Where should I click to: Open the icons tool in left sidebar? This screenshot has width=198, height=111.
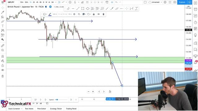(x=2, y=39)
